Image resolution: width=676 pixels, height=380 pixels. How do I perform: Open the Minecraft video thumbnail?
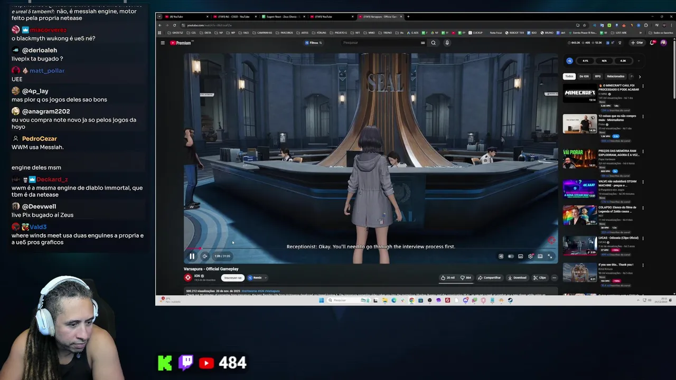coord(579,93)
